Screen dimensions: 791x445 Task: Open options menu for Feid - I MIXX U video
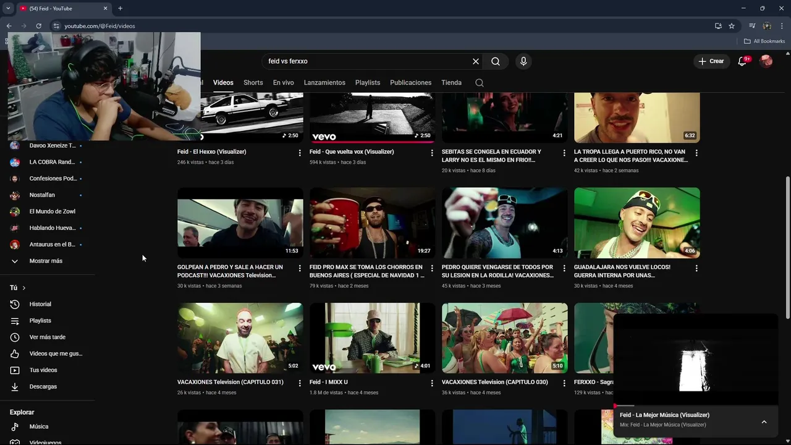(x=432, y=383)
